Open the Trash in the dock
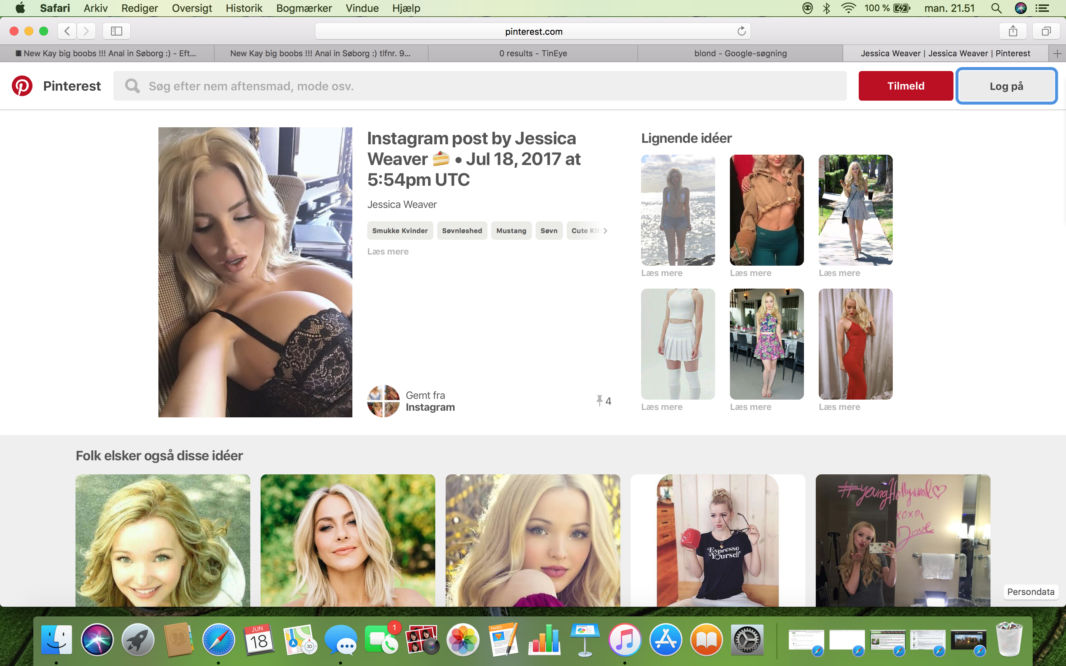This screenshot has width=1066, height=666. pyautogui.click(x=1009, y=639)
